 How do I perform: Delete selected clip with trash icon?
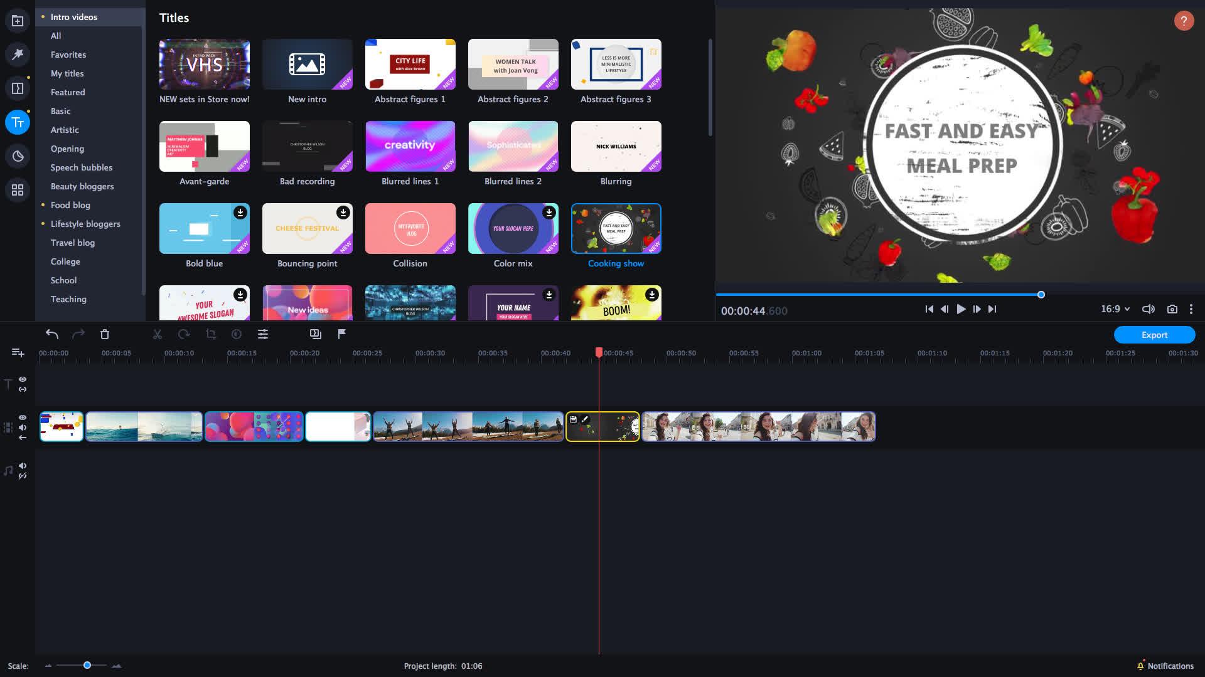105,334
